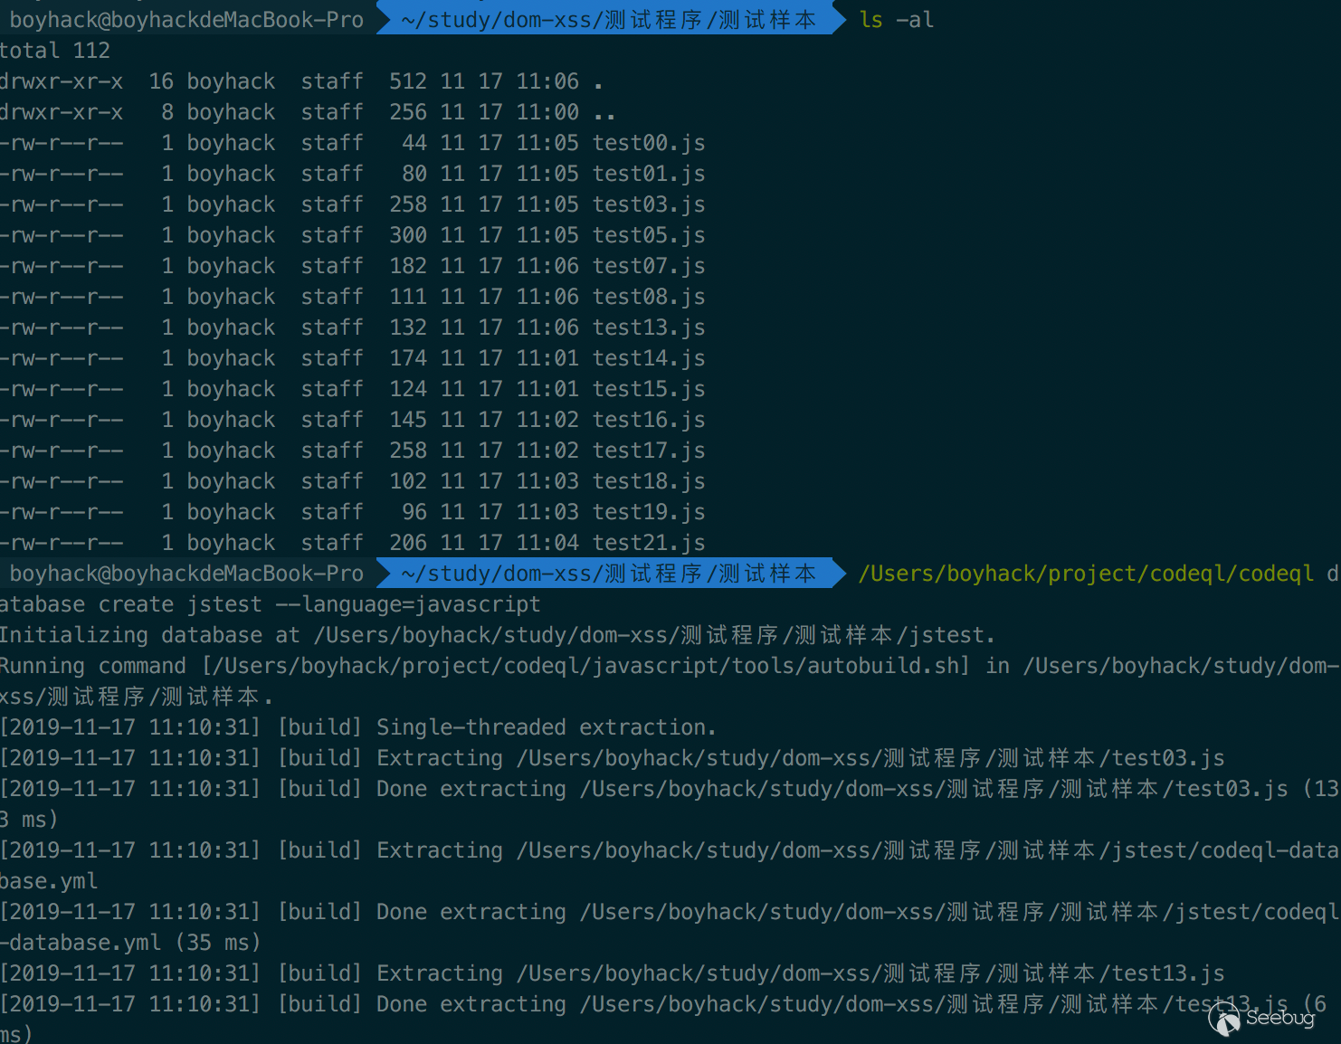The width and height of the screenshot is (1341, 1044).
Task: Click the test17.js filename
Action: 649,451
